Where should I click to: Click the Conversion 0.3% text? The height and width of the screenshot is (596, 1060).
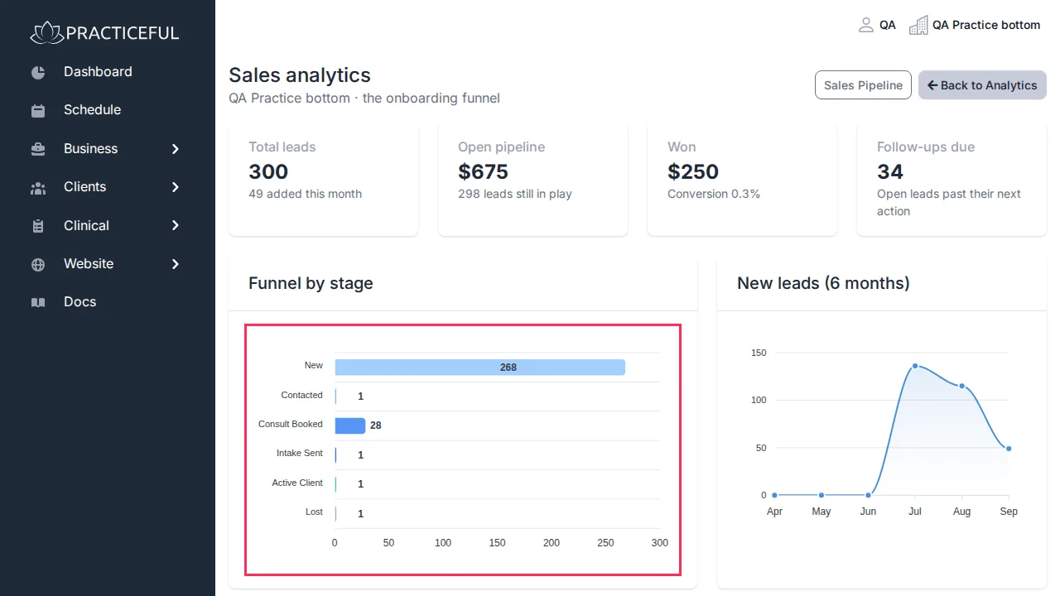pyautogui.click(x=714, y=194)
